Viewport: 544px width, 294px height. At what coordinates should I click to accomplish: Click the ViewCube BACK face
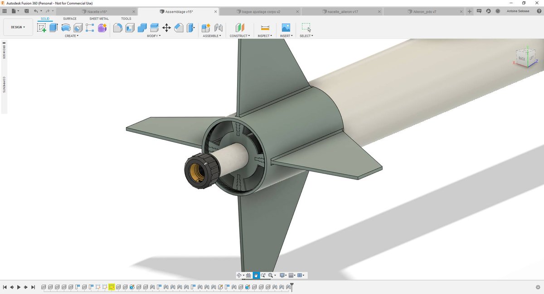[522, 59]
